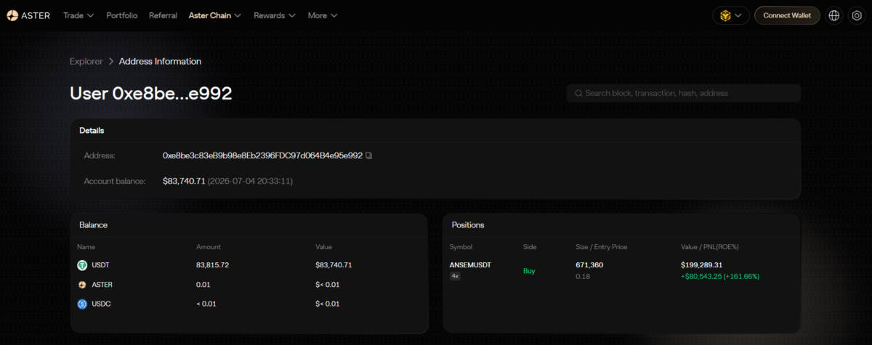Click the USDC token icon
The width and height of the screenshot is (872, 345).
tap(82, 304)
